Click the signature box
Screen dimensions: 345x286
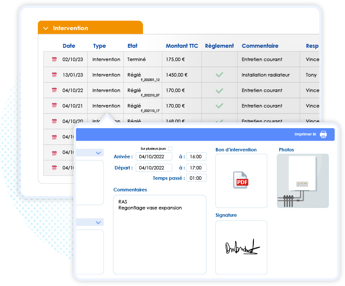pyautogui.click(x=241, y=247)
